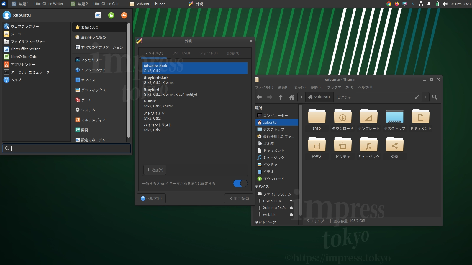Image resolution: width=472 pixels, height=265 pixels.
Task: Click the Whisker menu search field
Action: point(66,148)
